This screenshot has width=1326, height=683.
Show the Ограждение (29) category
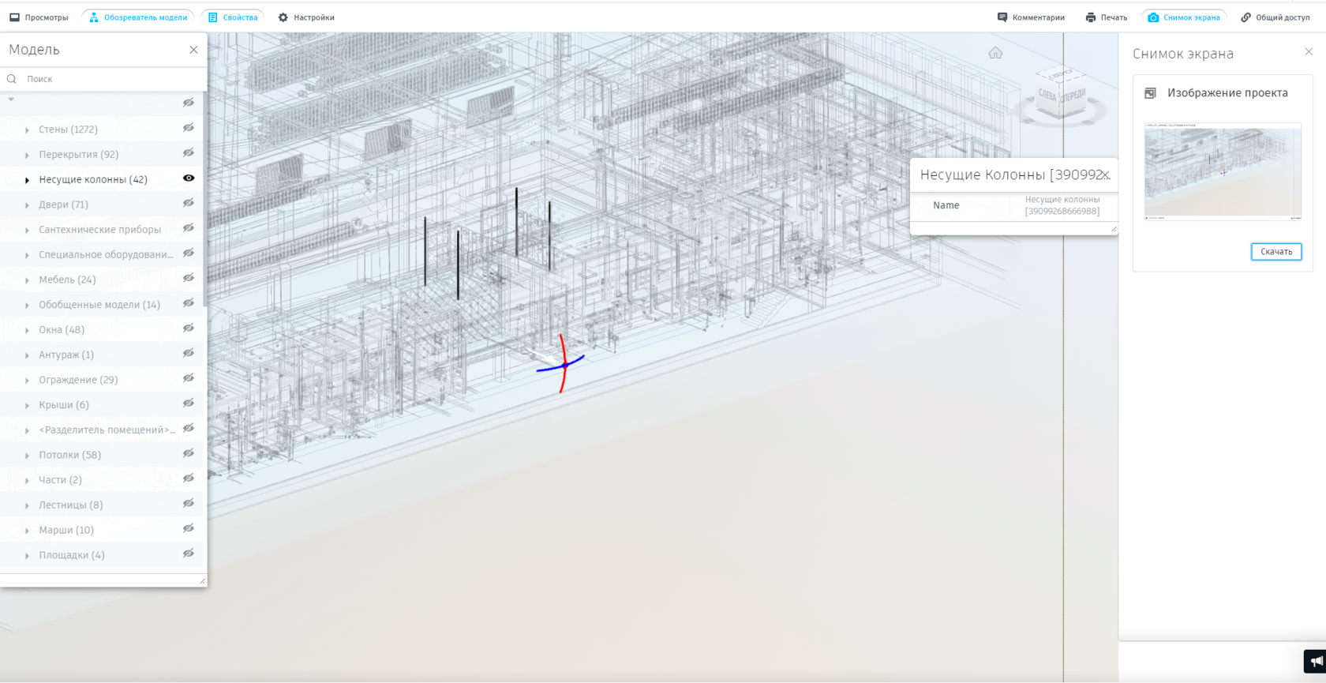click(x=189, y=378)
